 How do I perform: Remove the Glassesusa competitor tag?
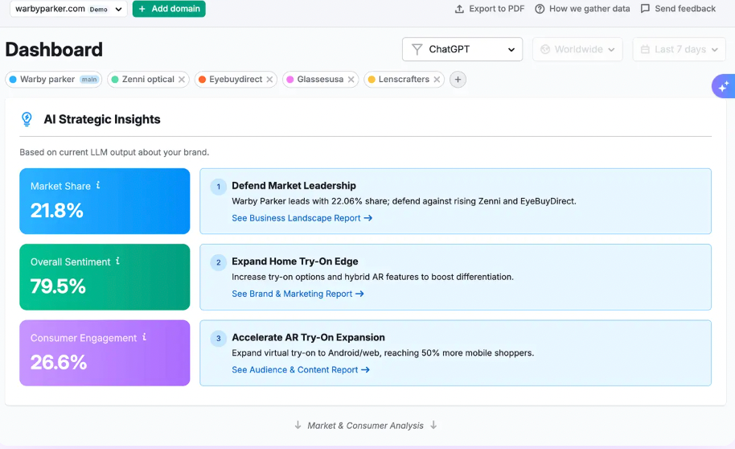tap(351, 80)
